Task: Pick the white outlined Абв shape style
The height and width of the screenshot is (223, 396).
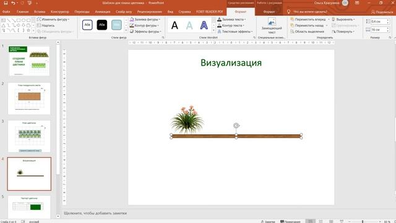Action: 87,25
